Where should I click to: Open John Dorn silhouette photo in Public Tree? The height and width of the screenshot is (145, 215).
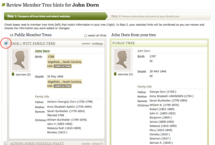pyautogui.click(x=123, y=59)
